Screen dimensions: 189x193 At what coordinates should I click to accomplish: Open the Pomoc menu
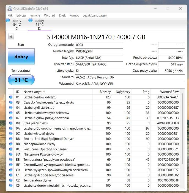74,15
